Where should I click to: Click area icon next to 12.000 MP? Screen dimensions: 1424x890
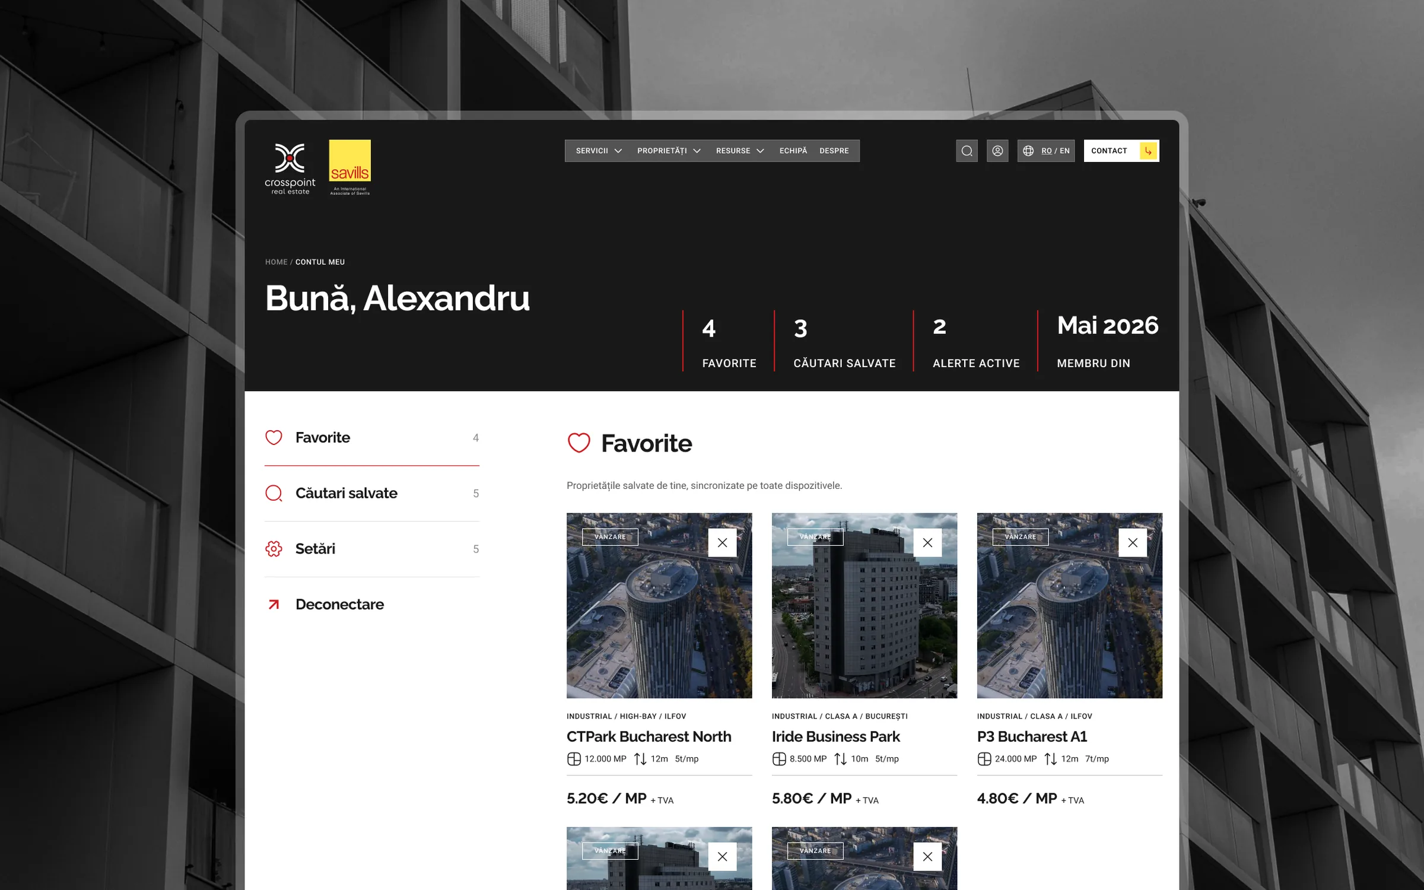(574, 759)
